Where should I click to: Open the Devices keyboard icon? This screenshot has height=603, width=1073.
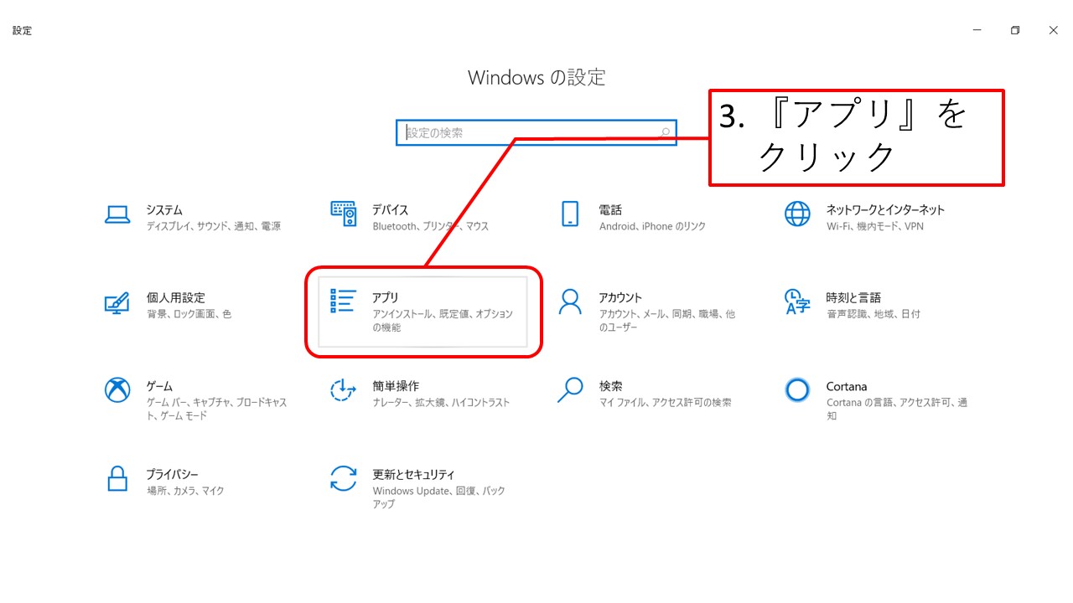click(344, 214)
